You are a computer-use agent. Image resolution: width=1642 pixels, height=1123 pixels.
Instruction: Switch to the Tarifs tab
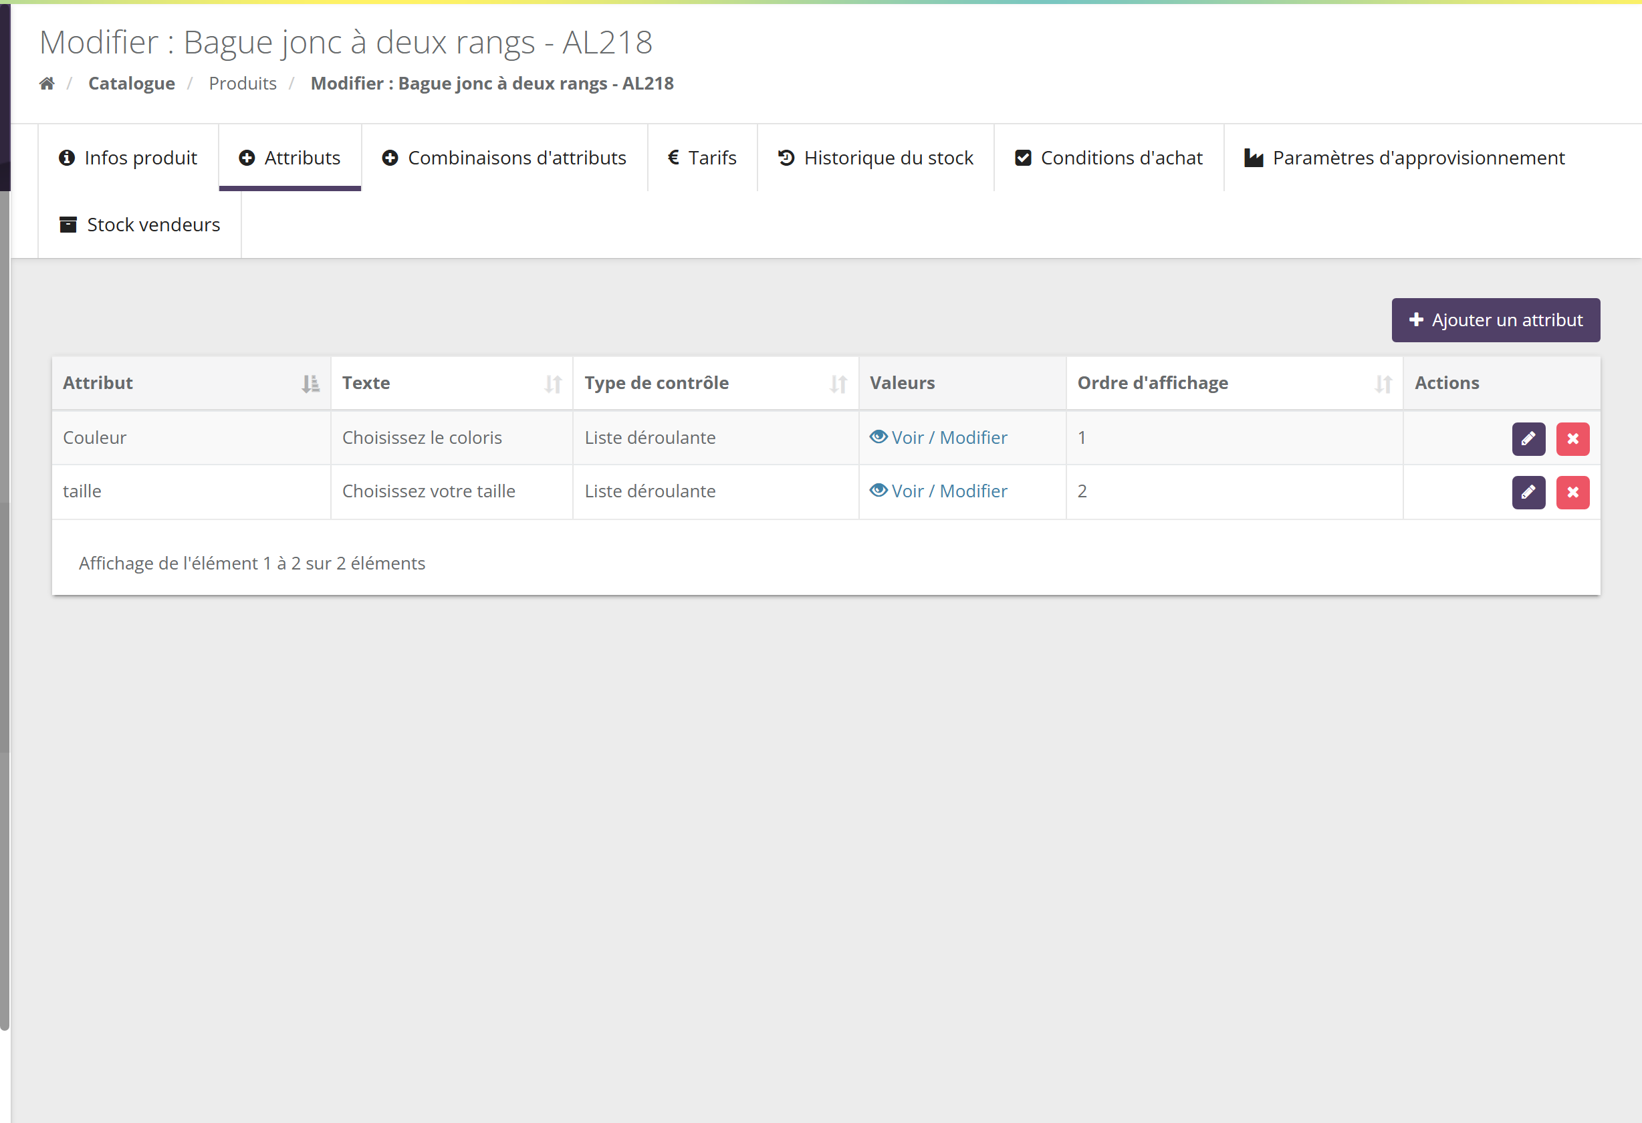702,158
